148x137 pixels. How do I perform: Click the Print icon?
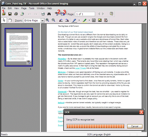click(16, 14)
